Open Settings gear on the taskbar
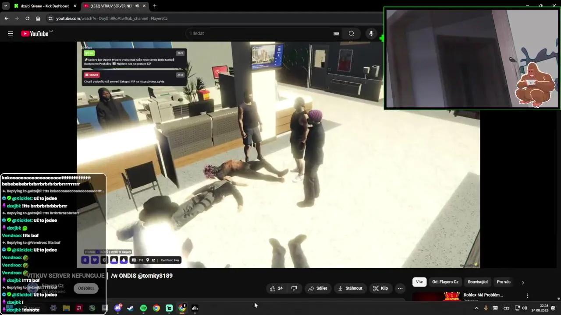This screenshot has height=315, width=561. [53, 308]
